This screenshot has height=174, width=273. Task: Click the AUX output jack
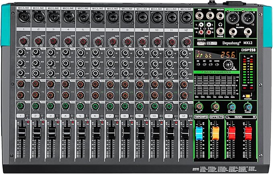[x=199, y=16]
